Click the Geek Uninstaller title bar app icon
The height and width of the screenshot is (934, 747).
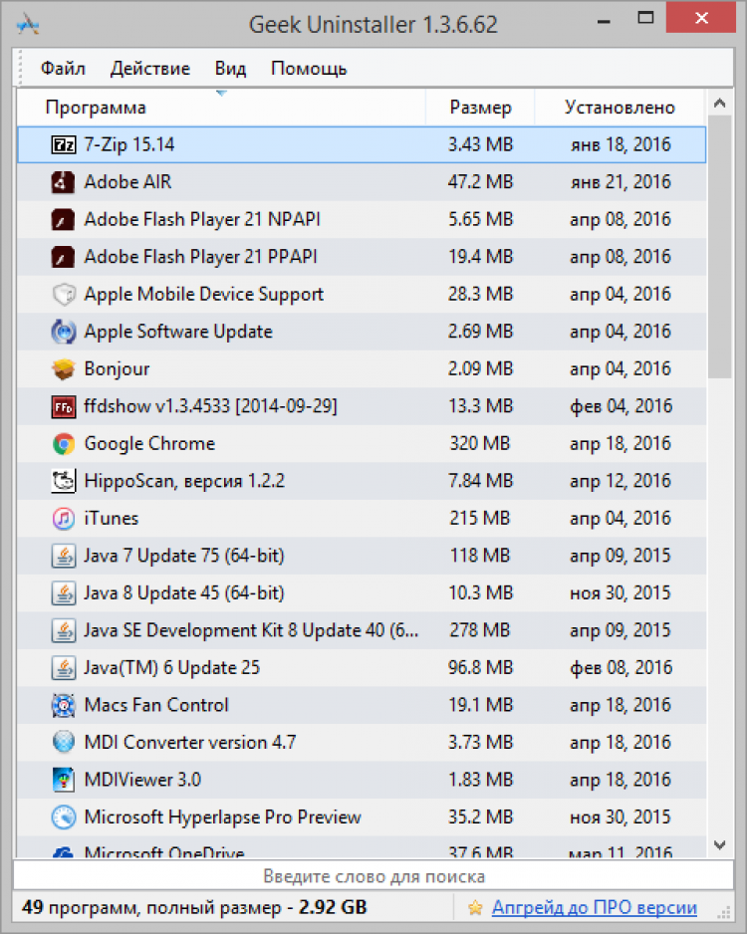pos(28,25)
